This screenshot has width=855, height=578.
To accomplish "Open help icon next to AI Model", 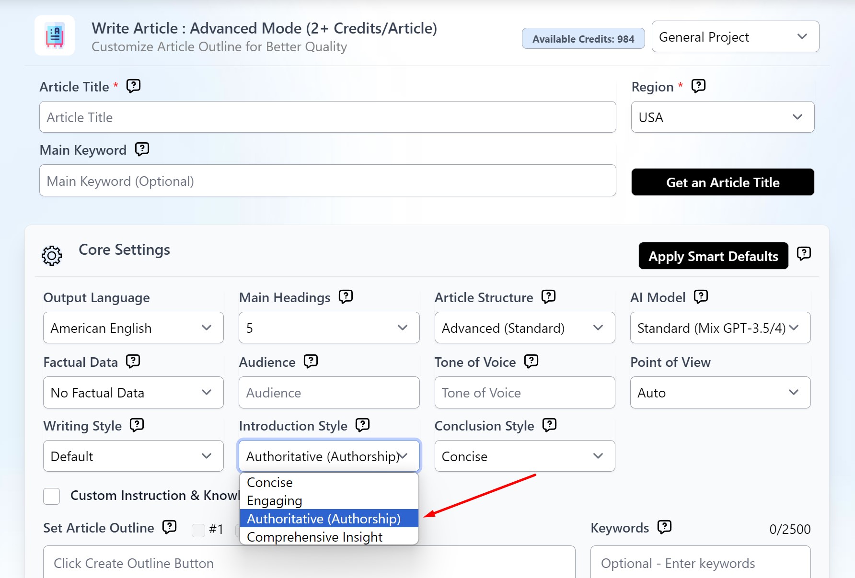I will 701,297.
